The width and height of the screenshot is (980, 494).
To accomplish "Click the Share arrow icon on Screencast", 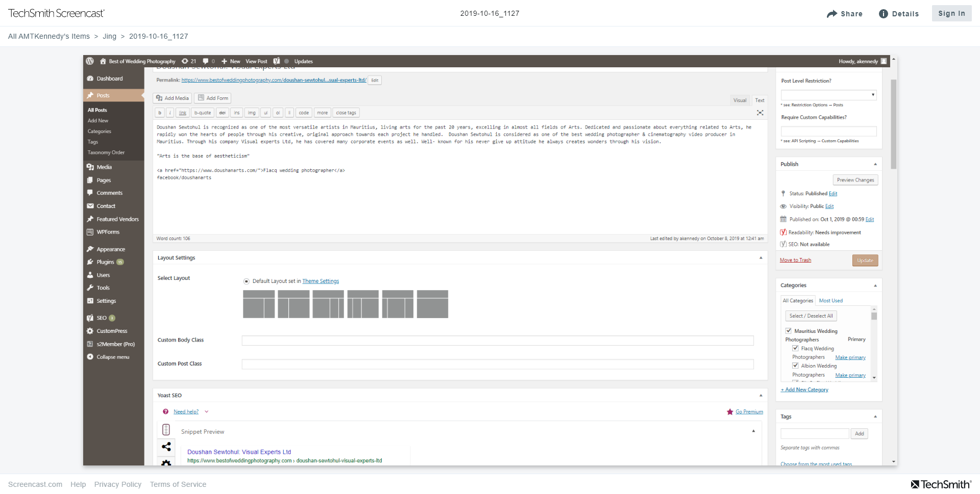I will click(832, 14).
